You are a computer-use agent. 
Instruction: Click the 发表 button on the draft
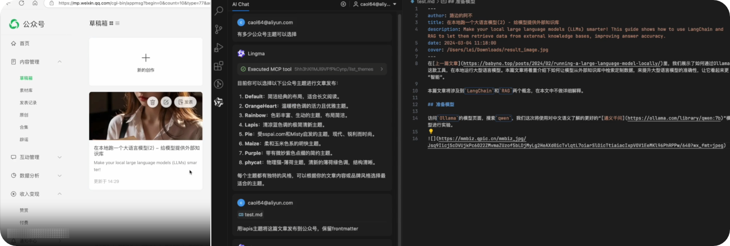tap(186, 102)
